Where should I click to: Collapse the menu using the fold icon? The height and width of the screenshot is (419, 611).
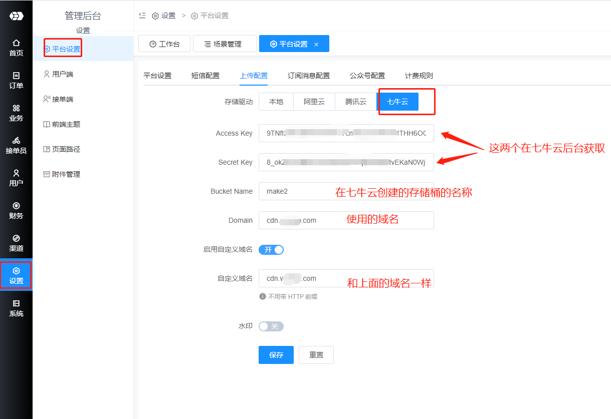click(x=142, y=16)
